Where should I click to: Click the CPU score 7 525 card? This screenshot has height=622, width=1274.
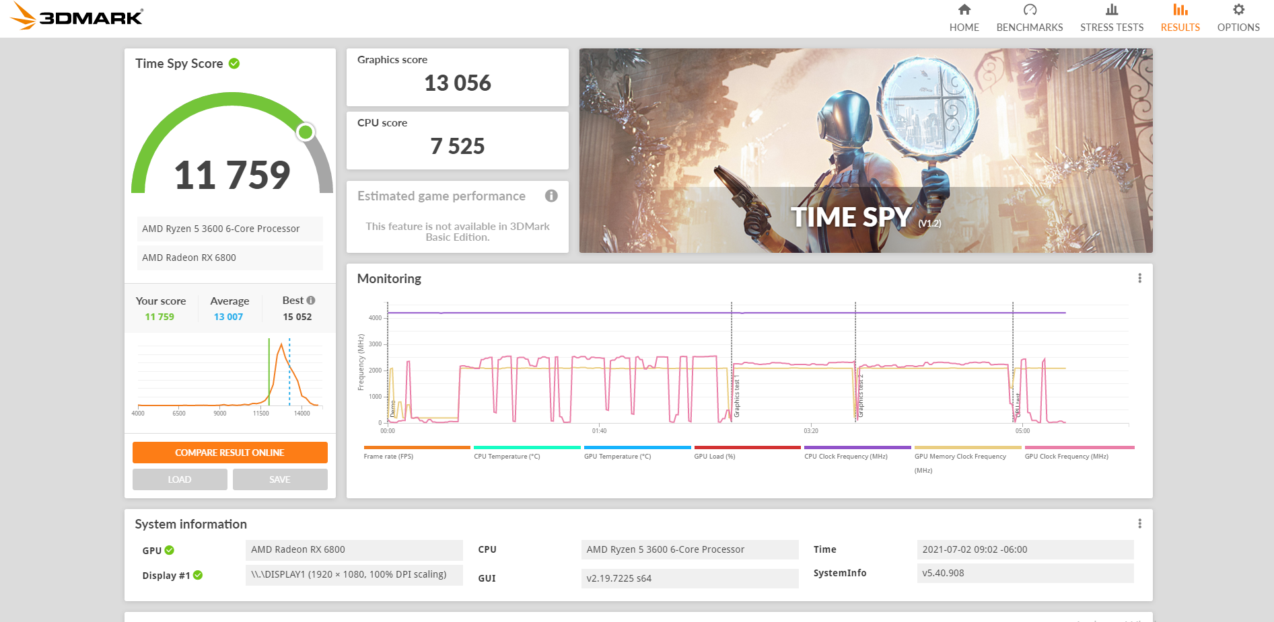[x=458, y=141]
